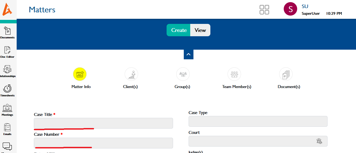356x153 pixels.
Task: Switch to the View tab
Action: pos(200,30)
